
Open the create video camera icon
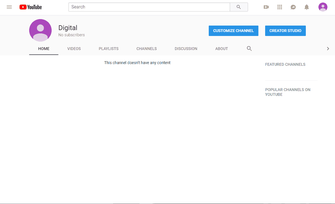click(266, 7)
